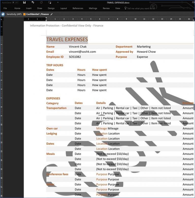Click the tab selector at ruler corner
Viewport: 195px width, 198px height.
(x=1, y=19)
